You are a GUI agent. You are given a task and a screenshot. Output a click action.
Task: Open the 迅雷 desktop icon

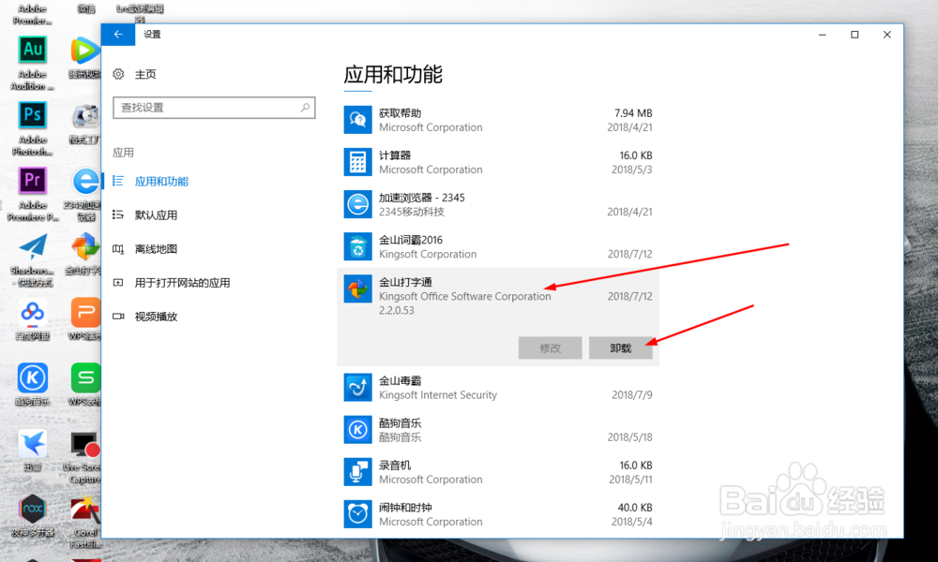32,451
